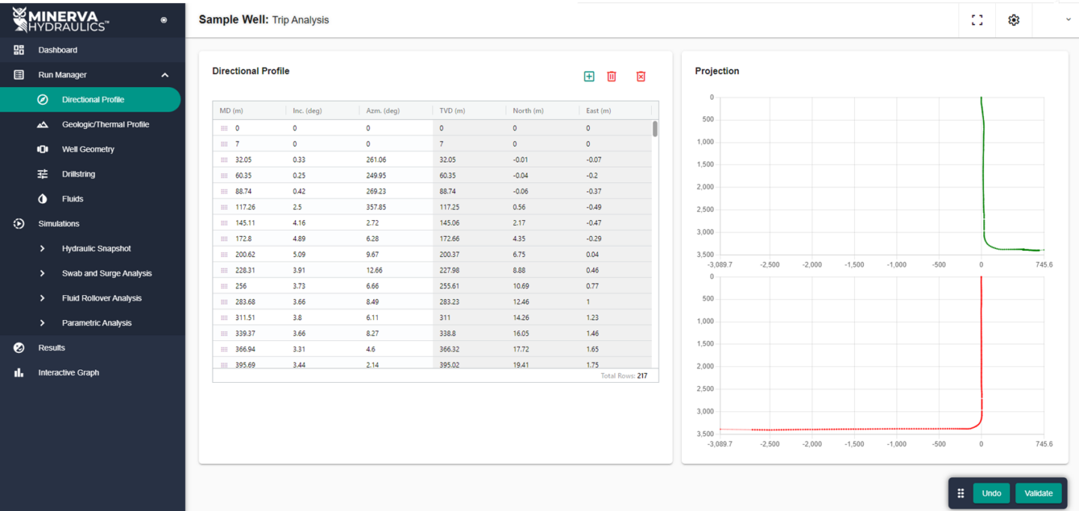Sort by the TVD (m) column header
The width and height of the screenshot is (1079, 511).
click(x=453, y=111)
